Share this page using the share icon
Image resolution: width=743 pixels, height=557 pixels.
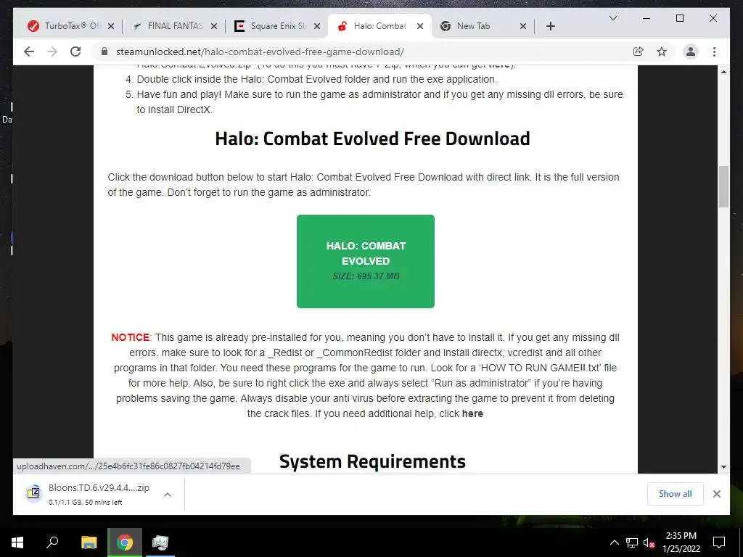(x=639, y=51)
